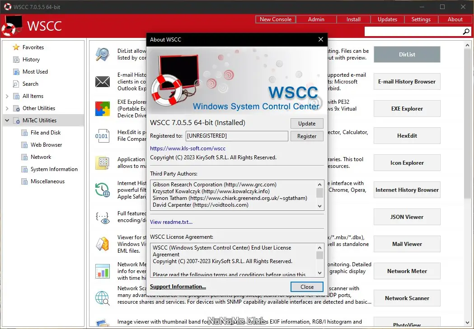474x329 pixels.
Task: Select Gibson Research Corporation author line
Action: tap(214, 185)
